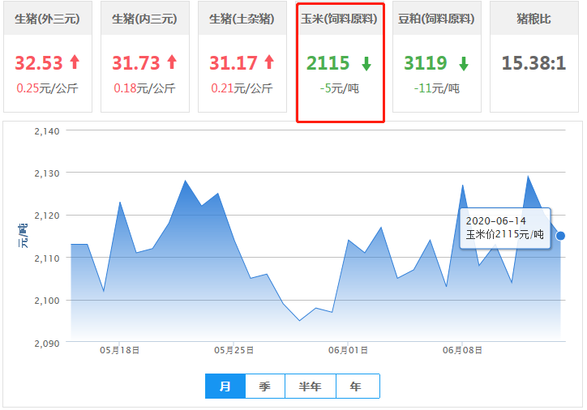This screenshot has width=587, height=410.
Task: Click red up arrow beside 31.73
Action: coord(171,62)
